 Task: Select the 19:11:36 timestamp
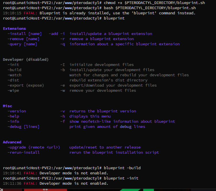pyautogui.click(x=12, y=184)
